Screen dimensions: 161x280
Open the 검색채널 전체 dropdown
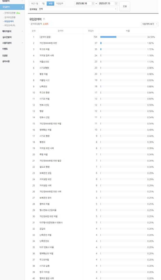pos(78,9)
